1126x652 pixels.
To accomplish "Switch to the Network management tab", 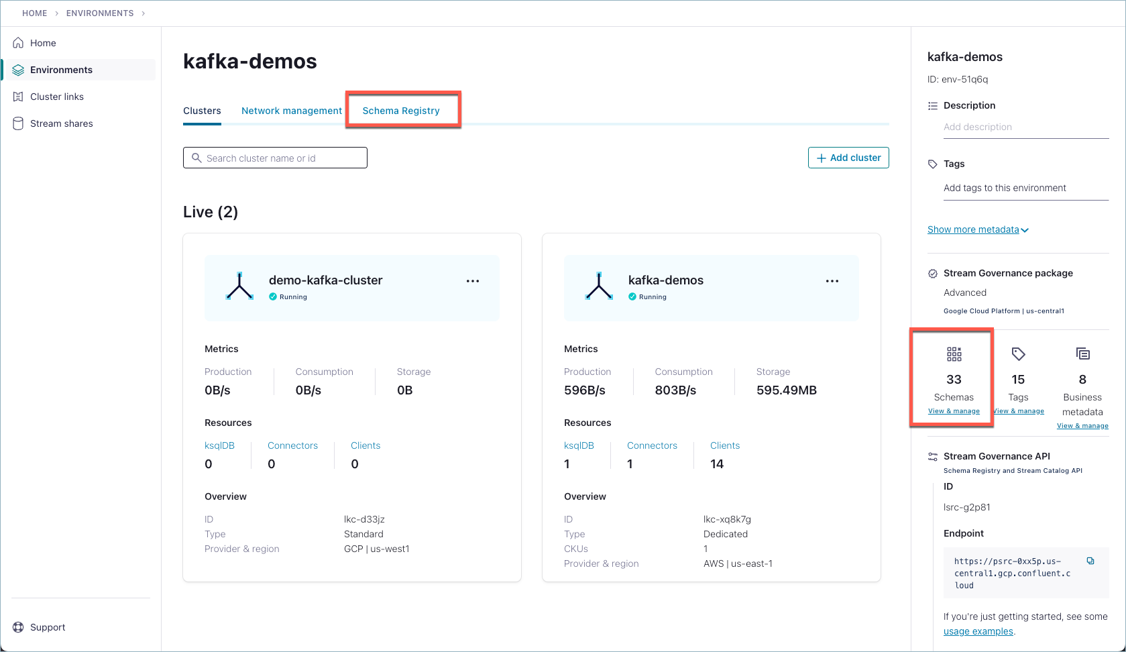I will pyautogui.click(x=291, y=111).
